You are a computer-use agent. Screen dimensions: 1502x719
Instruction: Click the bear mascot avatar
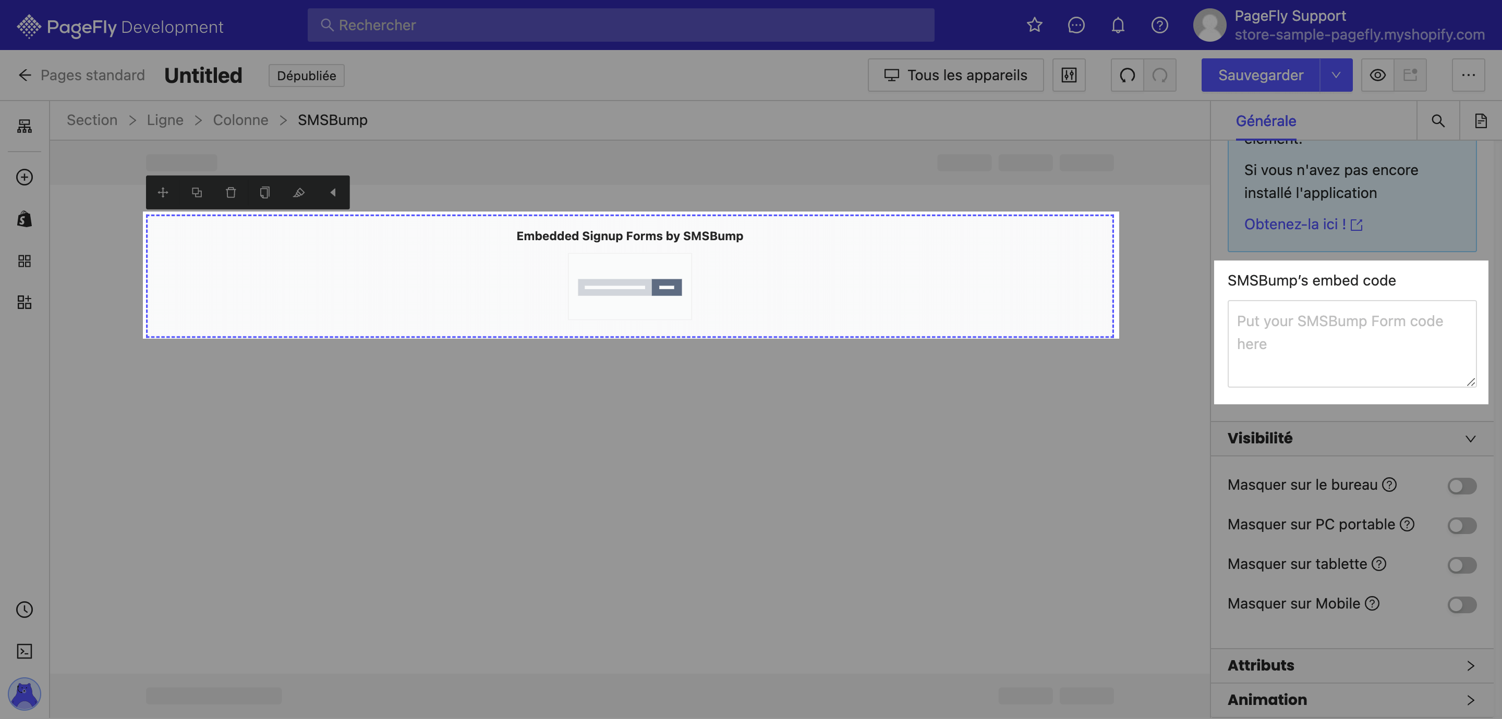25,693
